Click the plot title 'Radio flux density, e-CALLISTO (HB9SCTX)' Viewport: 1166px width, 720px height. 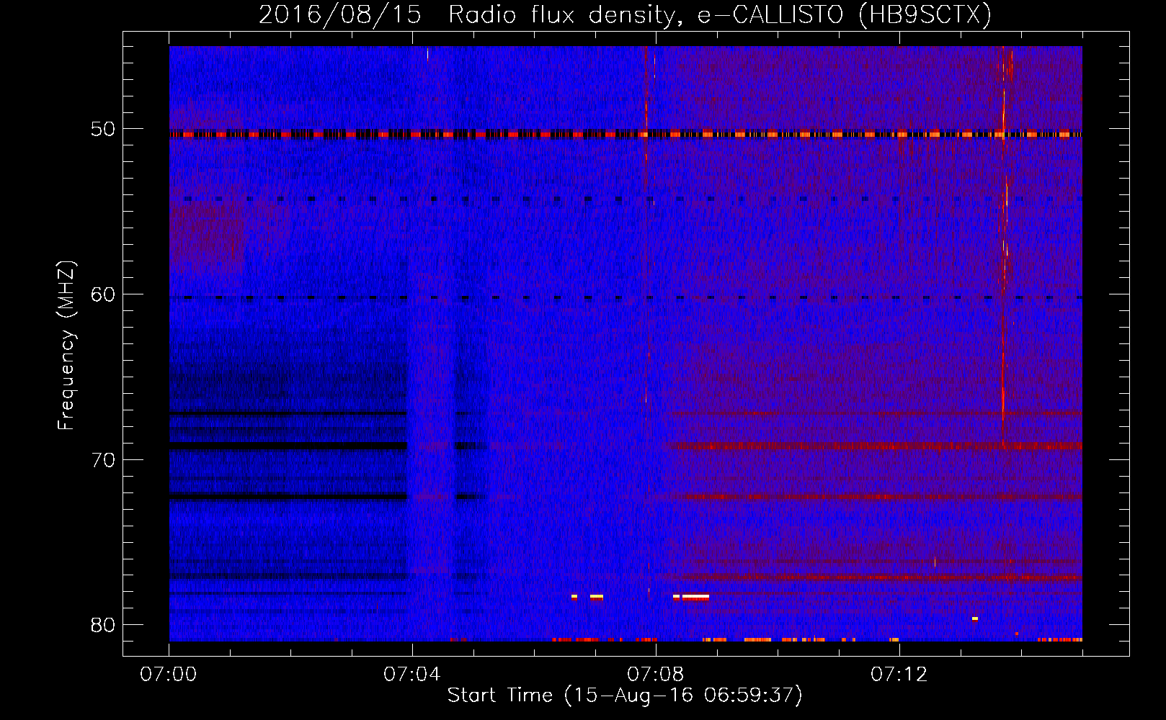point(719,14)
